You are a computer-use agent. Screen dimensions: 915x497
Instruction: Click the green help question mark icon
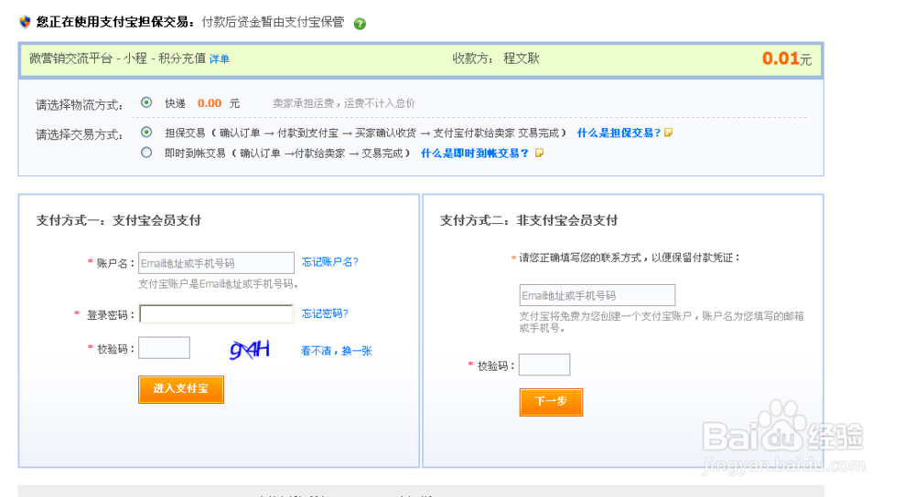360,24
